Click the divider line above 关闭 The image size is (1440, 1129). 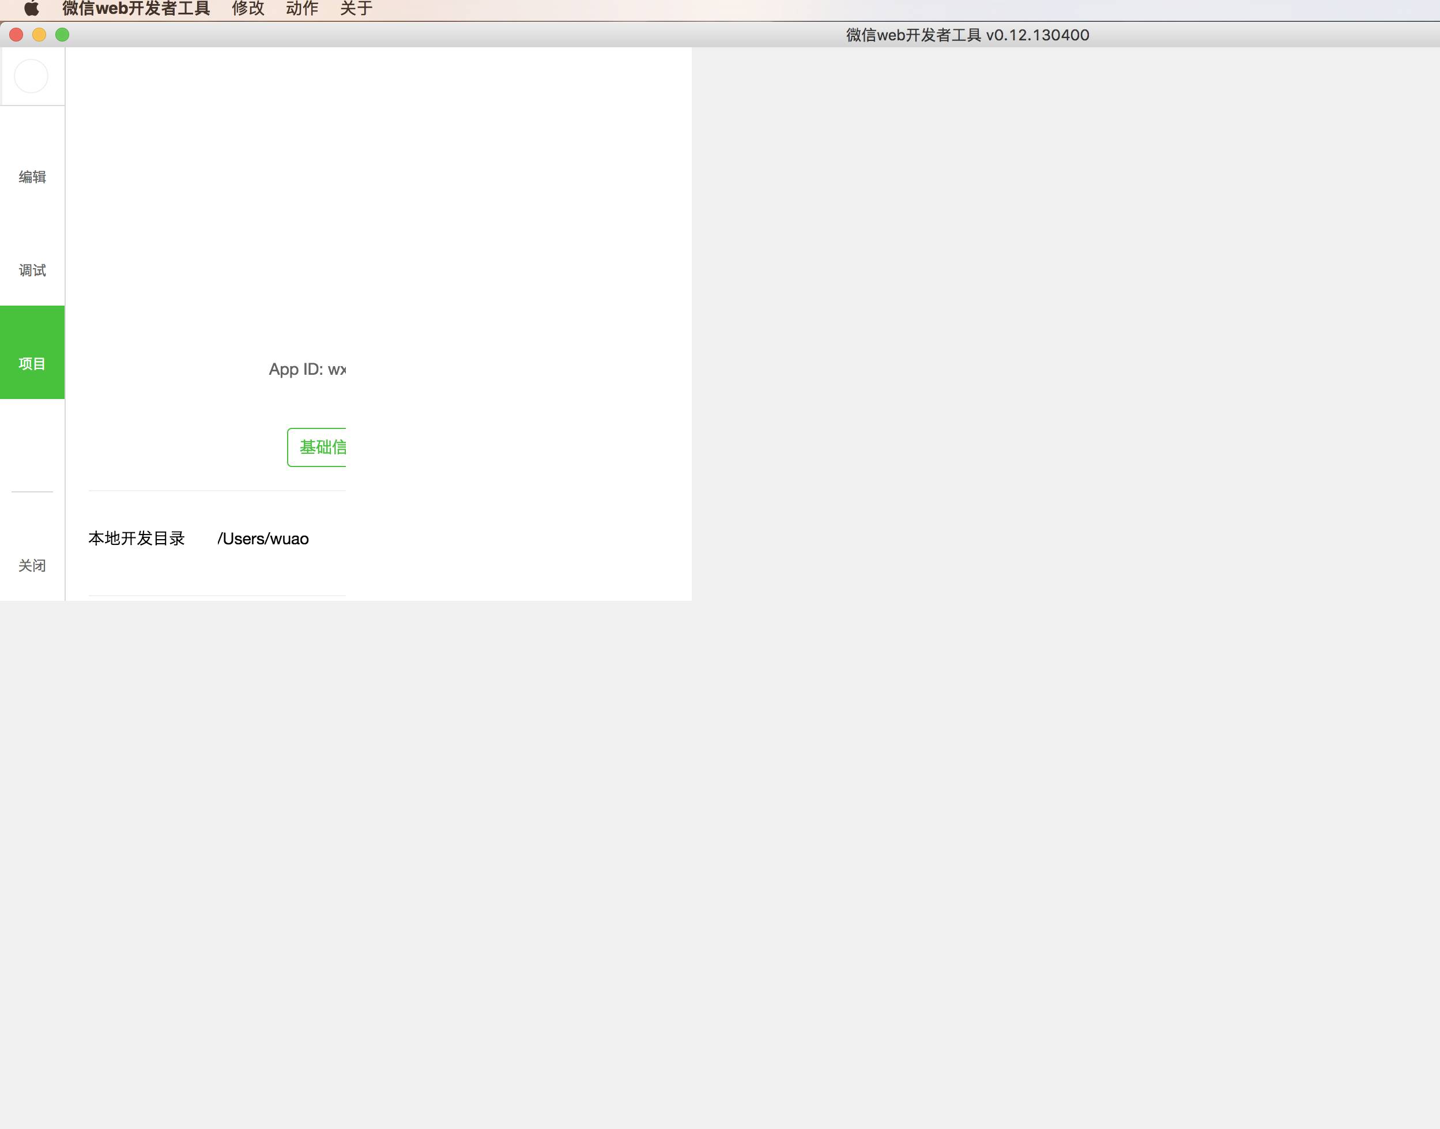pyautogui.click(x=32, y=492)
